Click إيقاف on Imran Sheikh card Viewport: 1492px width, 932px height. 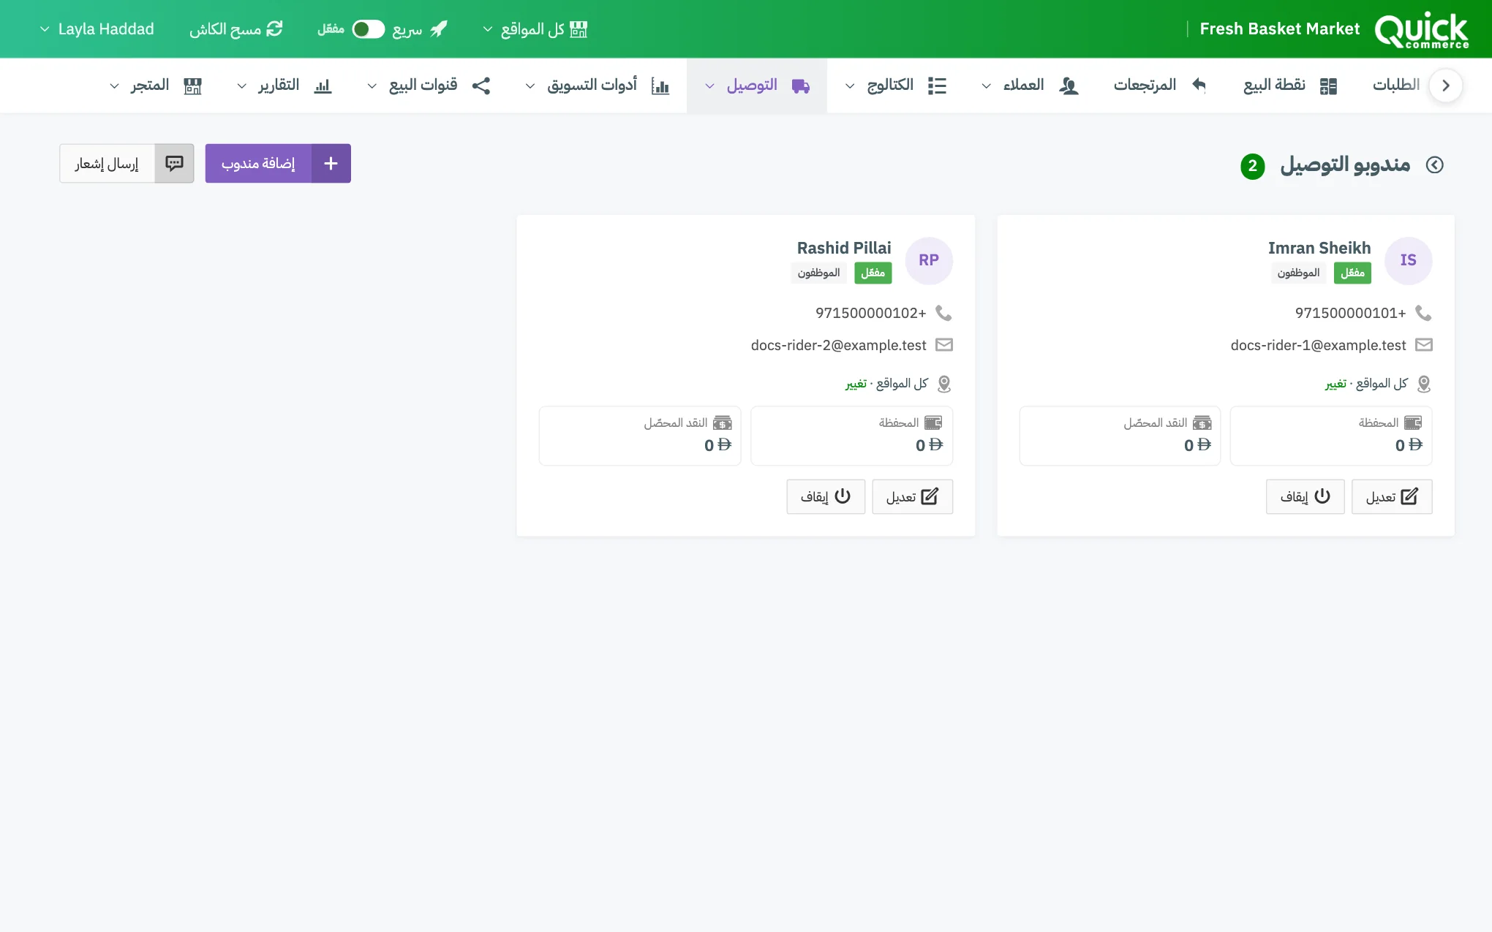pyautogui.click(x=1305, y=497)
